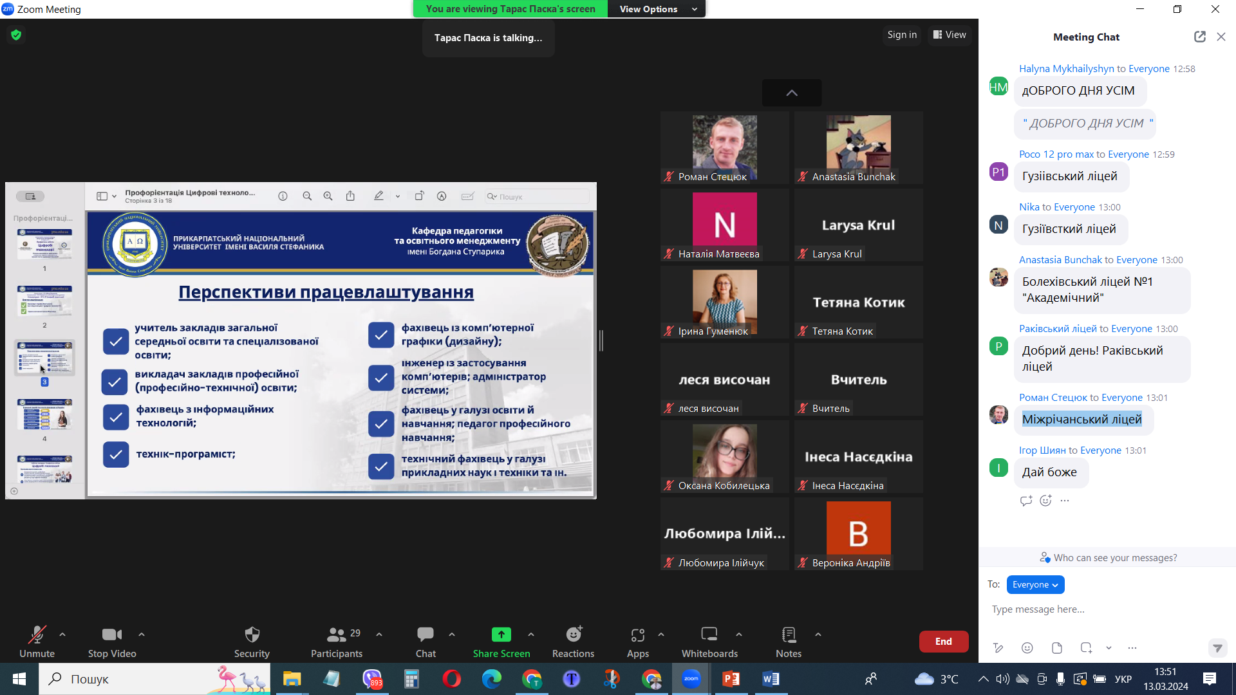This screenshot has height=695, width=1236.
Task: Collapse participant gallery with up chevron
Action: [x=792, y=93]
